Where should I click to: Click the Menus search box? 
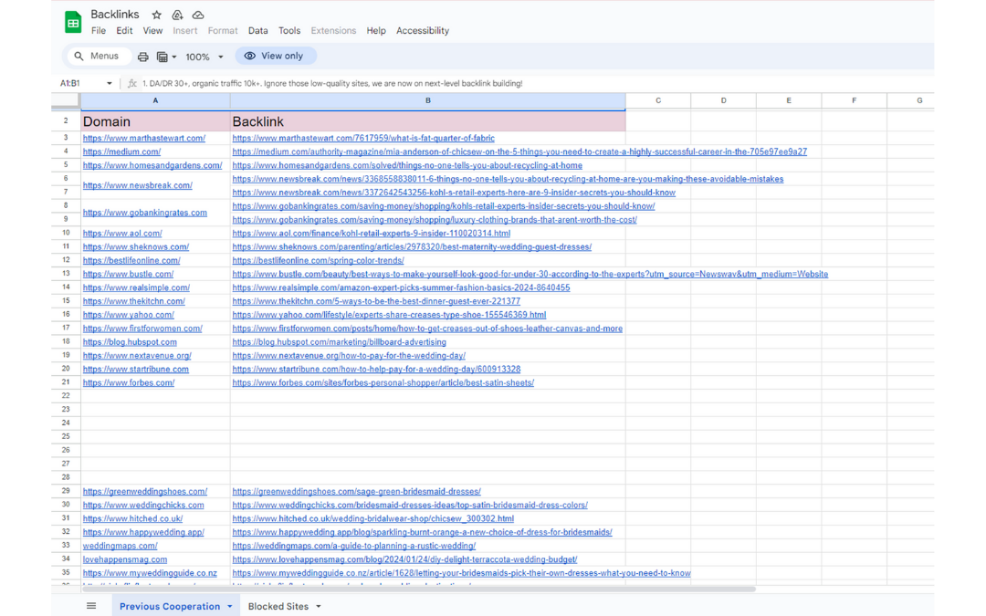(x=99, y=56)
